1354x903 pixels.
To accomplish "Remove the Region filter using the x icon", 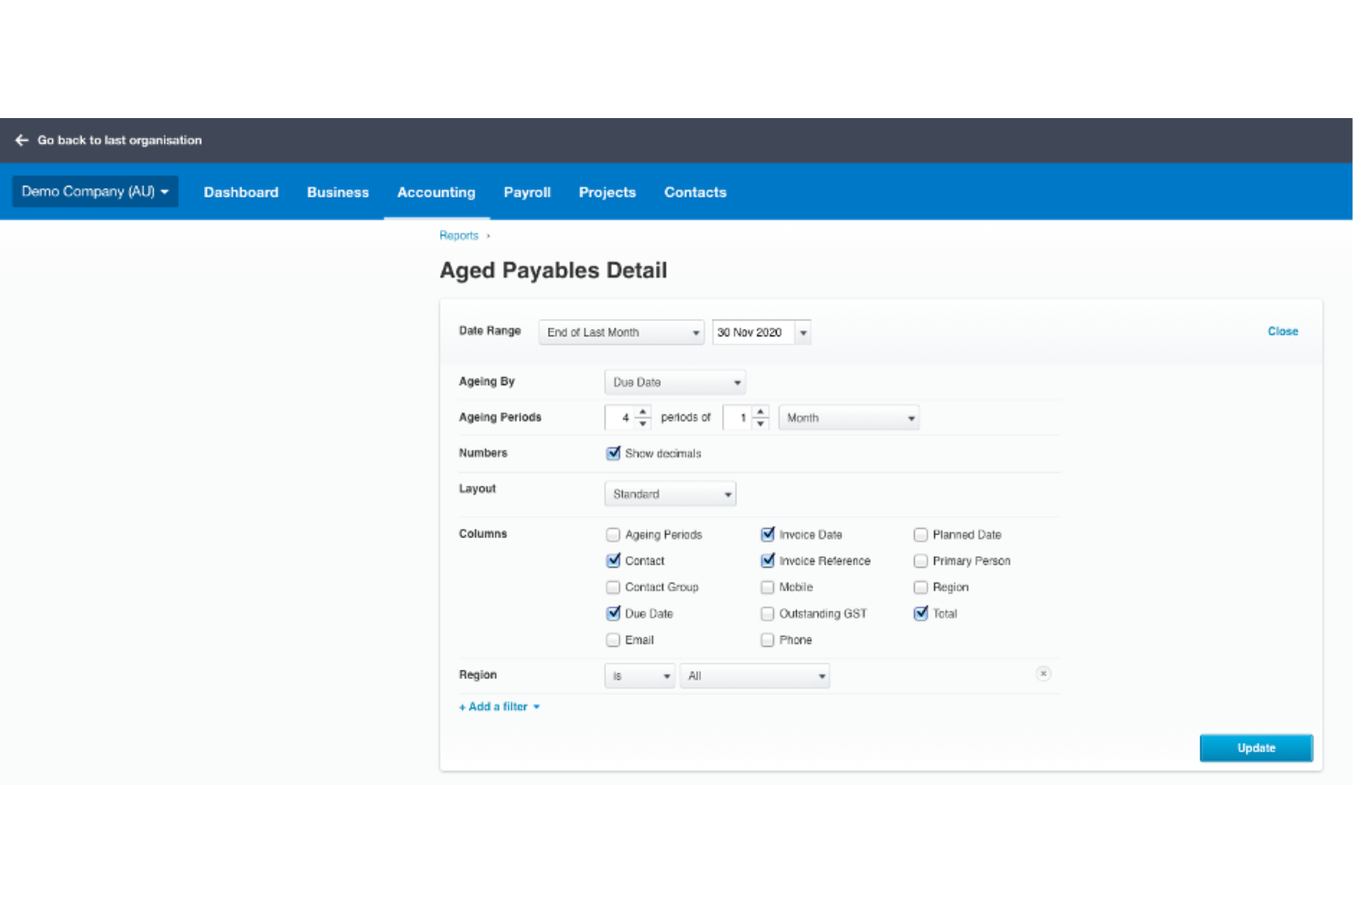I will coord(1043,674).
